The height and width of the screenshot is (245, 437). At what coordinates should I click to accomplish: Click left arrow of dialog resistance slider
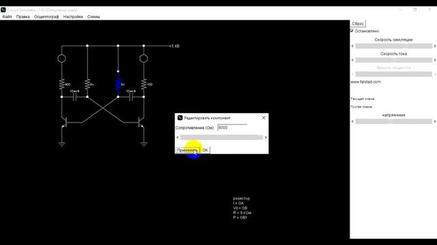point(178,137)
